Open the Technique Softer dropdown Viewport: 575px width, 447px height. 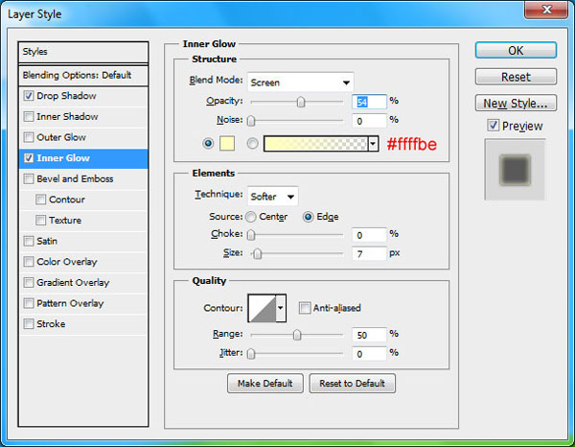[x=273, y=197]
